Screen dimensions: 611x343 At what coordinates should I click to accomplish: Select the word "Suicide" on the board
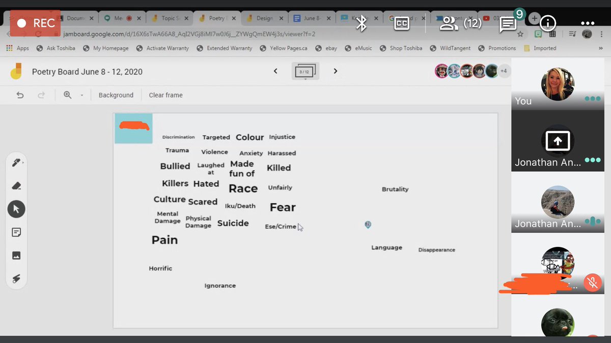pos(233,223)
